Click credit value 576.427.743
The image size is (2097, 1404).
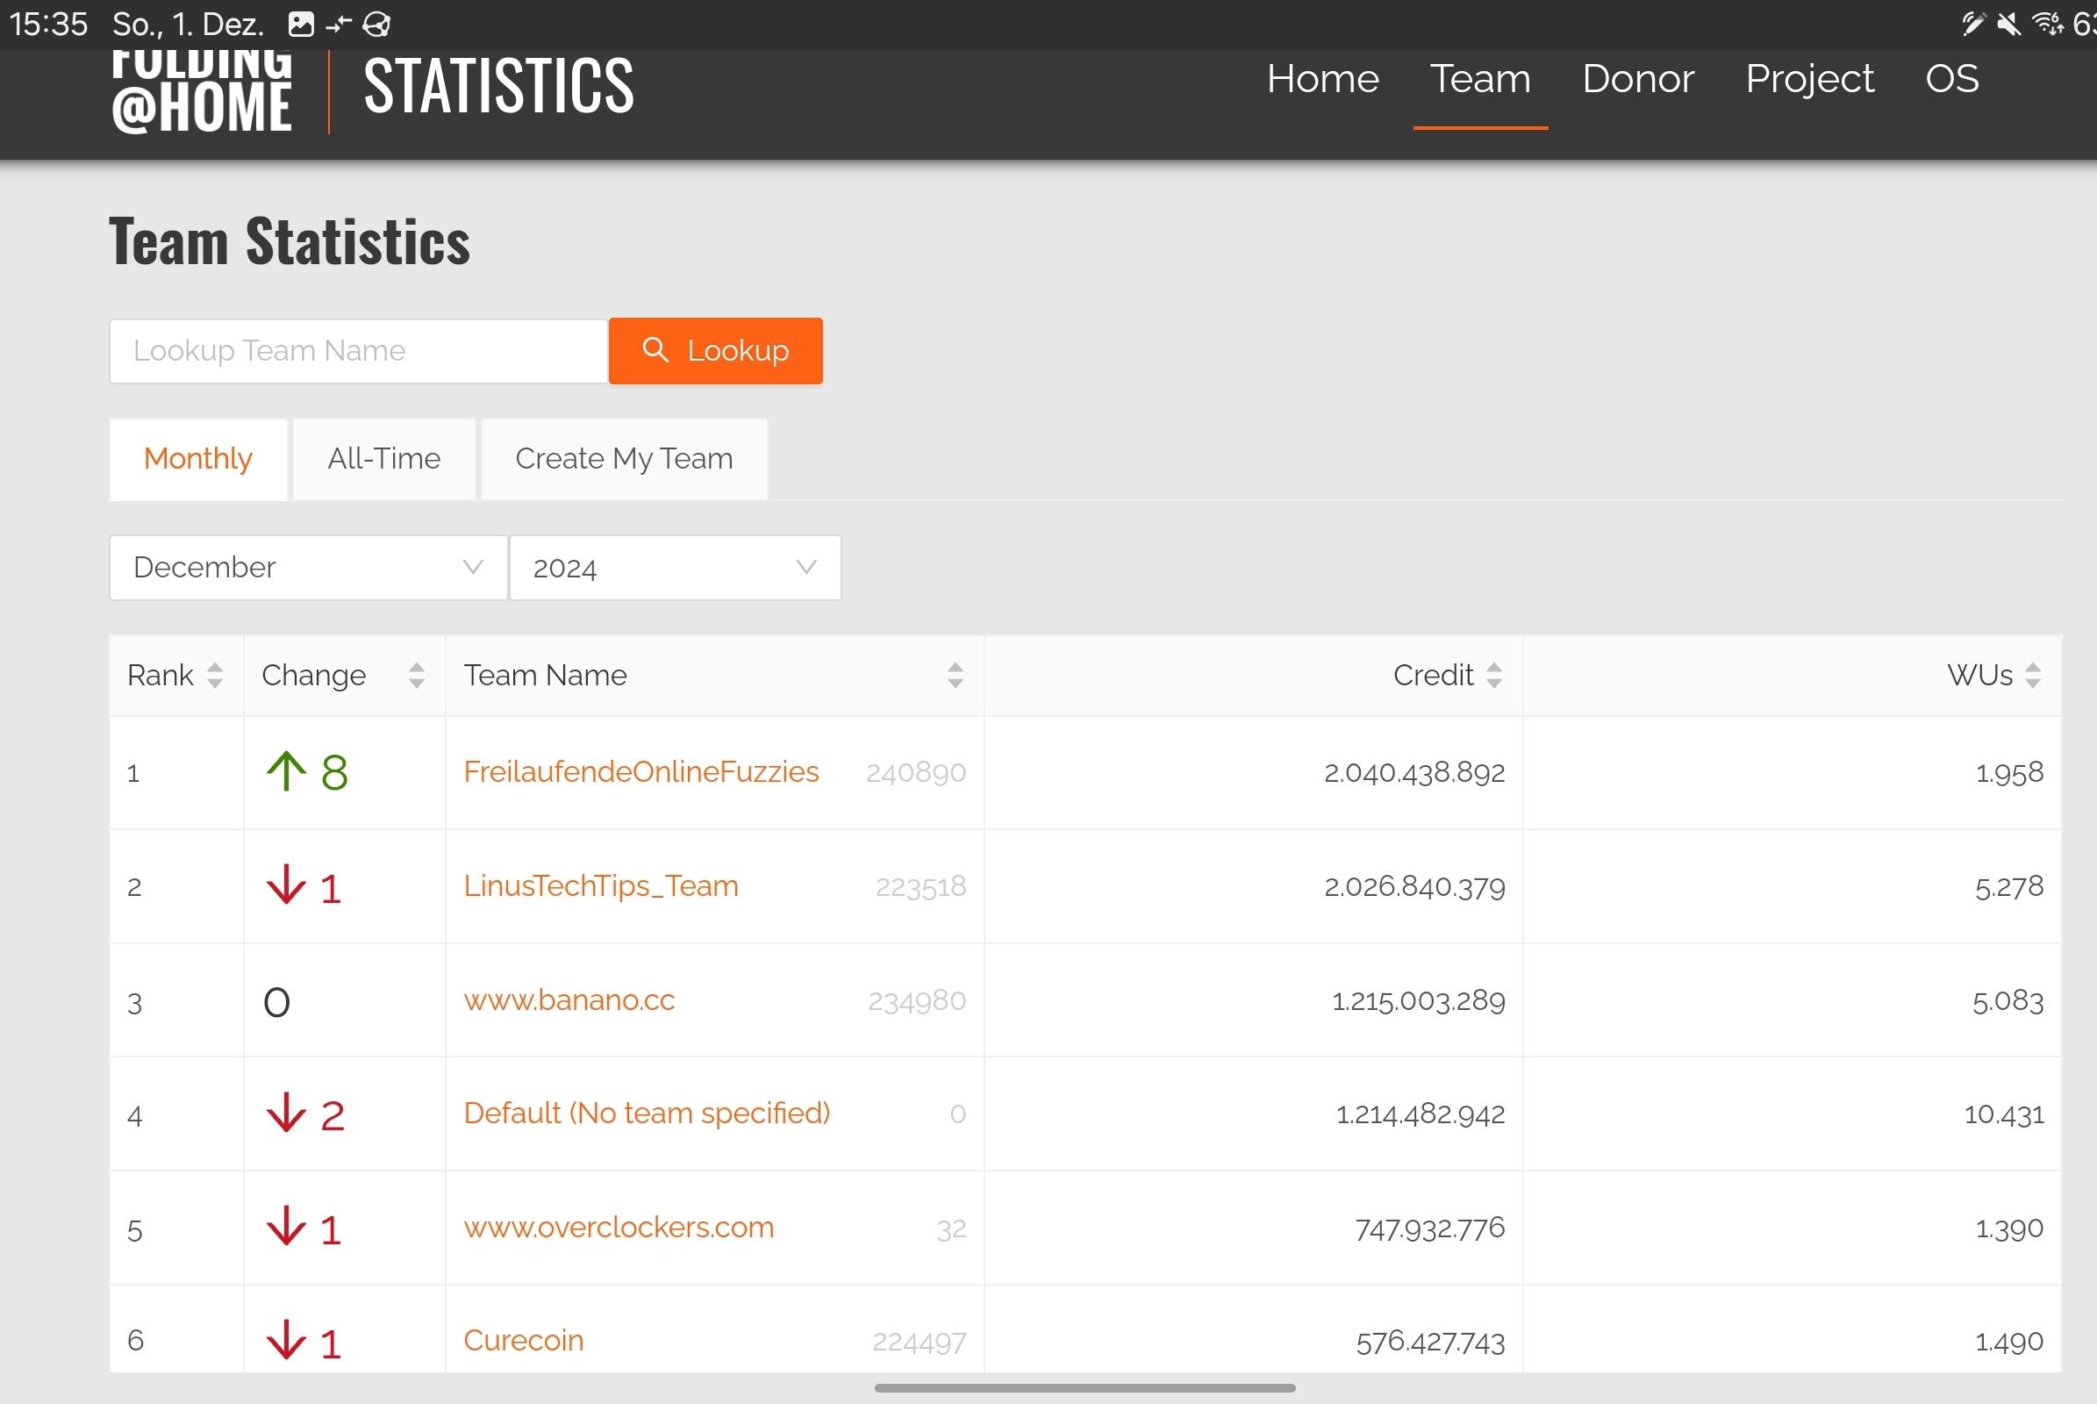[1431, 1343]
